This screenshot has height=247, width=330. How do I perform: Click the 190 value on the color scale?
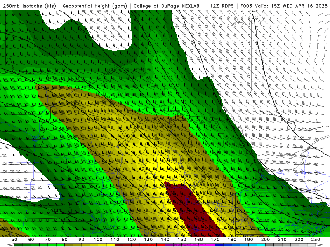coord(249,240)
